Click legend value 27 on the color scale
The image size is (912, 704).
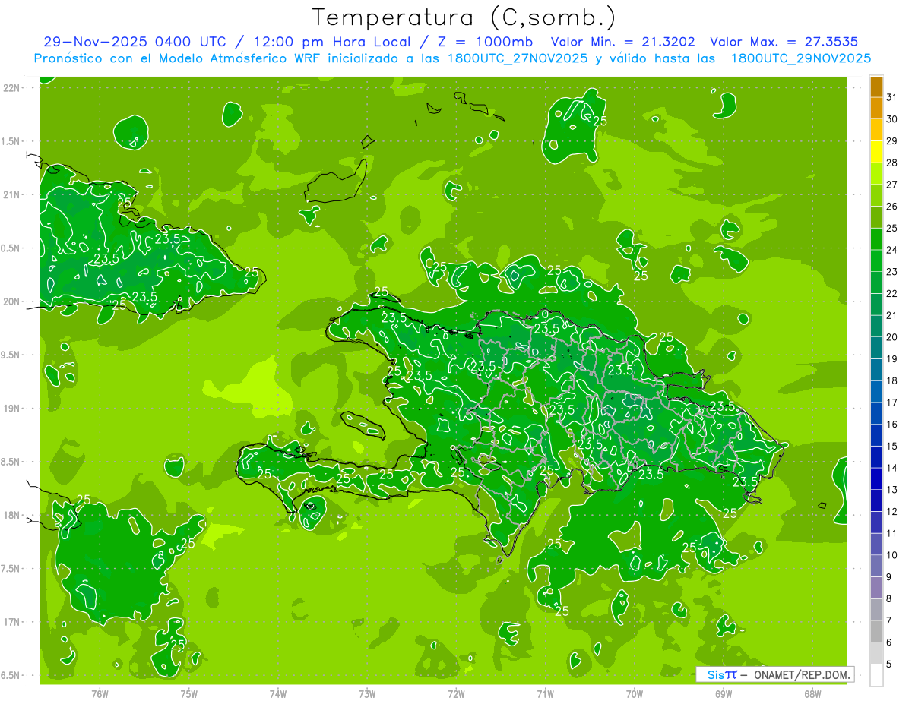coord(891,185)
